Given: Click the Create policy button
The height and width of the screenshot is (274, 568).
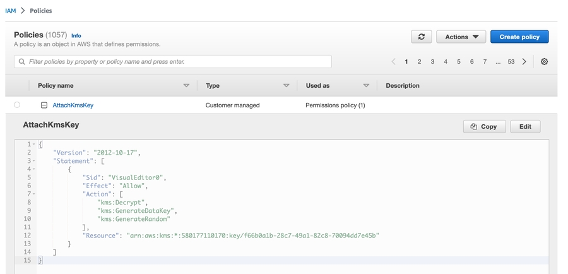Looking at the screenshot, I should (519, 37).
